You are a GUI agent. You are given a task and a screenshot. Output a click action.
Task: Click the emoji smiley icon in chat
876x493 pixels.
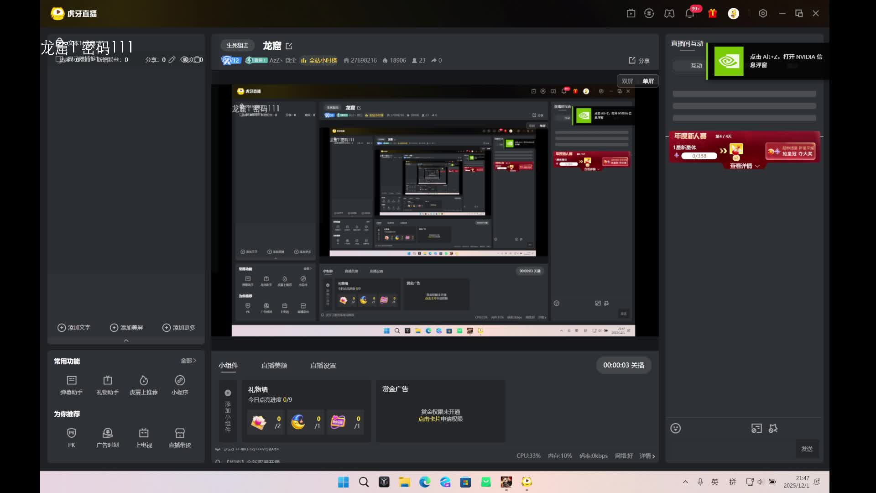676,428
